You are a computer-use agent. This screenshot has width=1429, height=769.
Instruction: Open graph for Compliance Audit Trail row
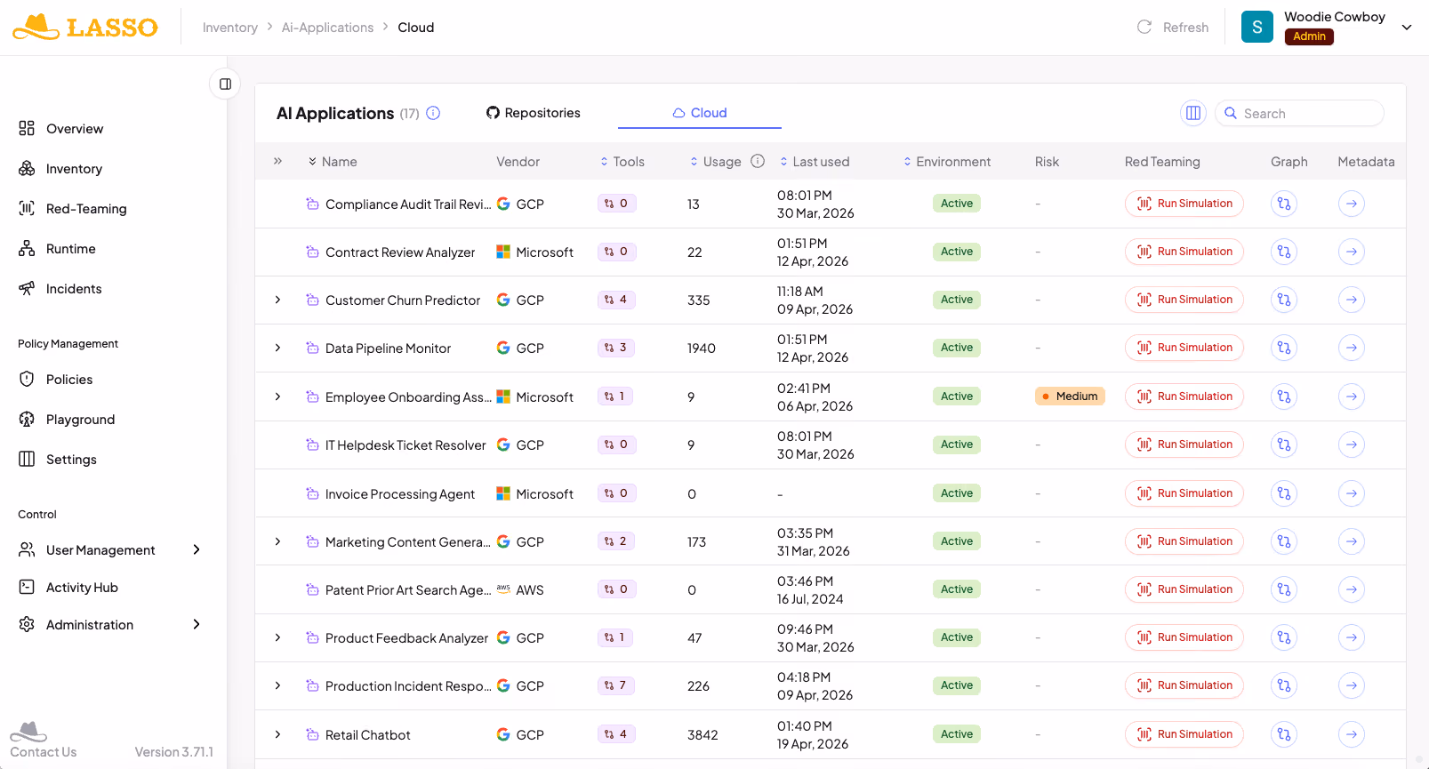(1283, 204)
